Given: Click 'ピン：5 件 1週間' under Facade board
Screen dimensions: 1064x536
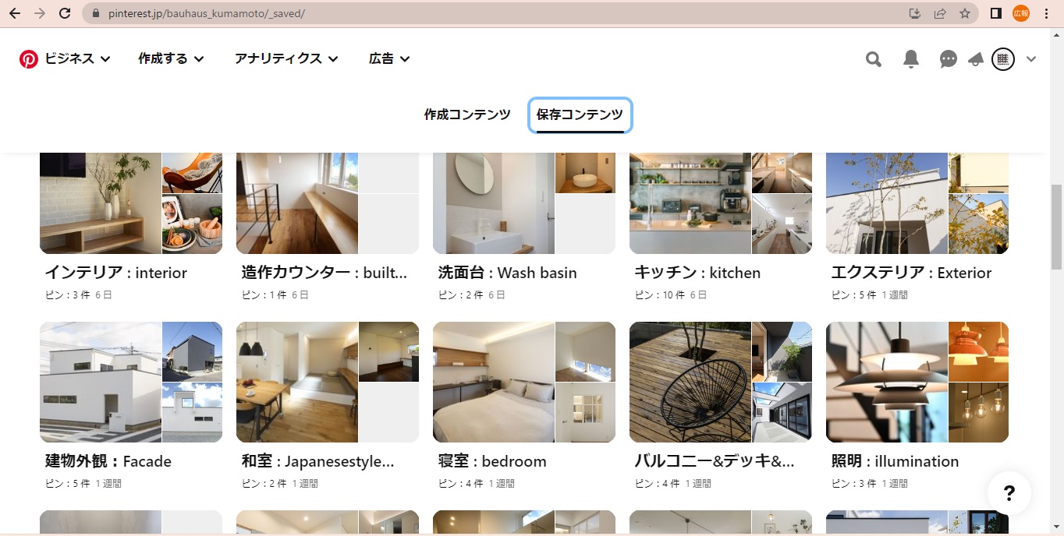Looking at the screenshot, I should pos(83,484).
